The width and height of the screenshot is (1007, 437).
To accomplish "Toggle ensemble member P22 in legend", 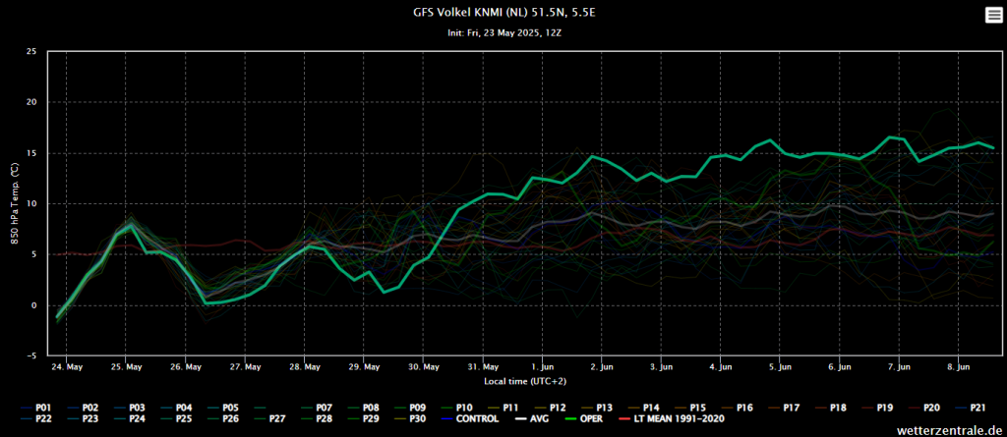I will tap(36, 419).
